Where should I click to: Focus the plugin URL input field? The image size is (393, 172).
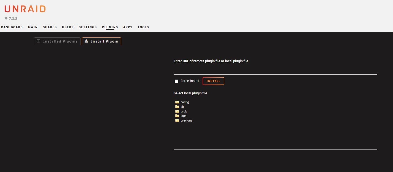tap(275, 70)
